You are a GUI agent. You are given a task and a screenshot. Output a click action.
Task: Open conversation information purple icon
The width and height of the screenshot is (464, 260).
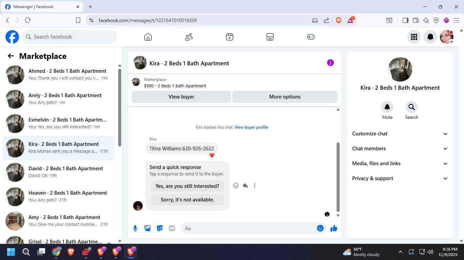coord(331,63)
